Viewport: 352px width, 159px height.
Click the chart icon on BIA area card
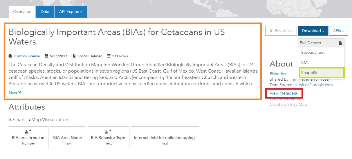(27, 132)
